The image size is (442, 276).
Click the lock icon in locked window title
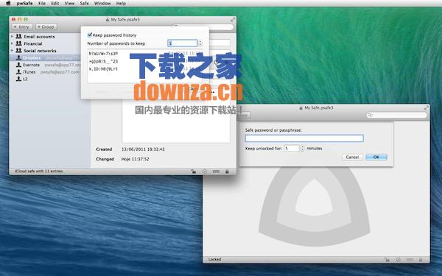click(x=301, y=108)
